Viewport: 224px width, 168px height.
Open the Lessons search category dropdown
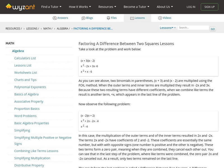click(x=166, y=28)
